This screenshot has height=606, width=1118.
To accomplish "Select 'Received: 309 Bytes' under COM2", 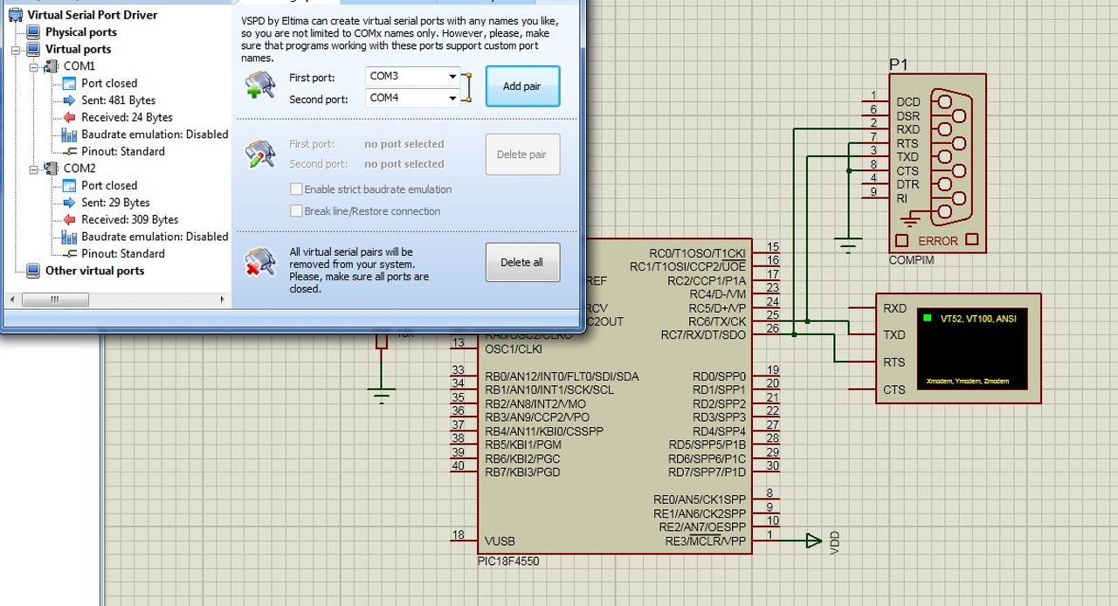I will point(130,219).
